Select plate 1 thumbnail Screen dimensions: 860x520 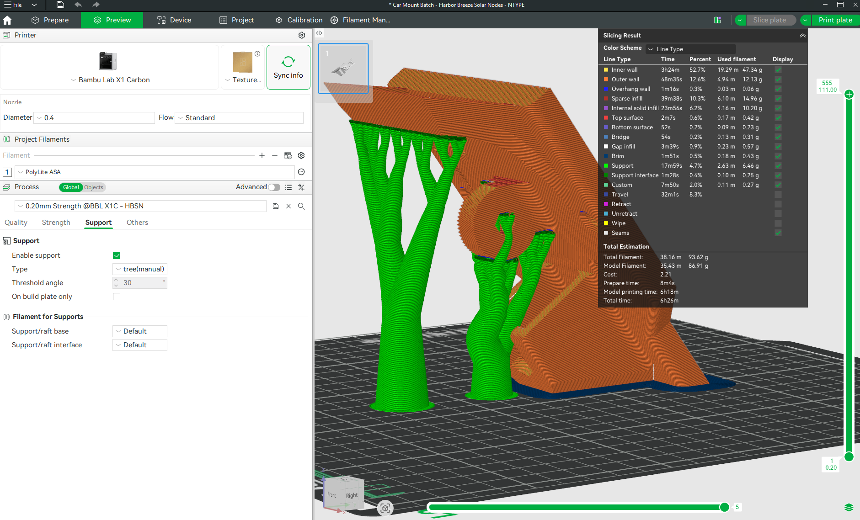tap(343, 69)
